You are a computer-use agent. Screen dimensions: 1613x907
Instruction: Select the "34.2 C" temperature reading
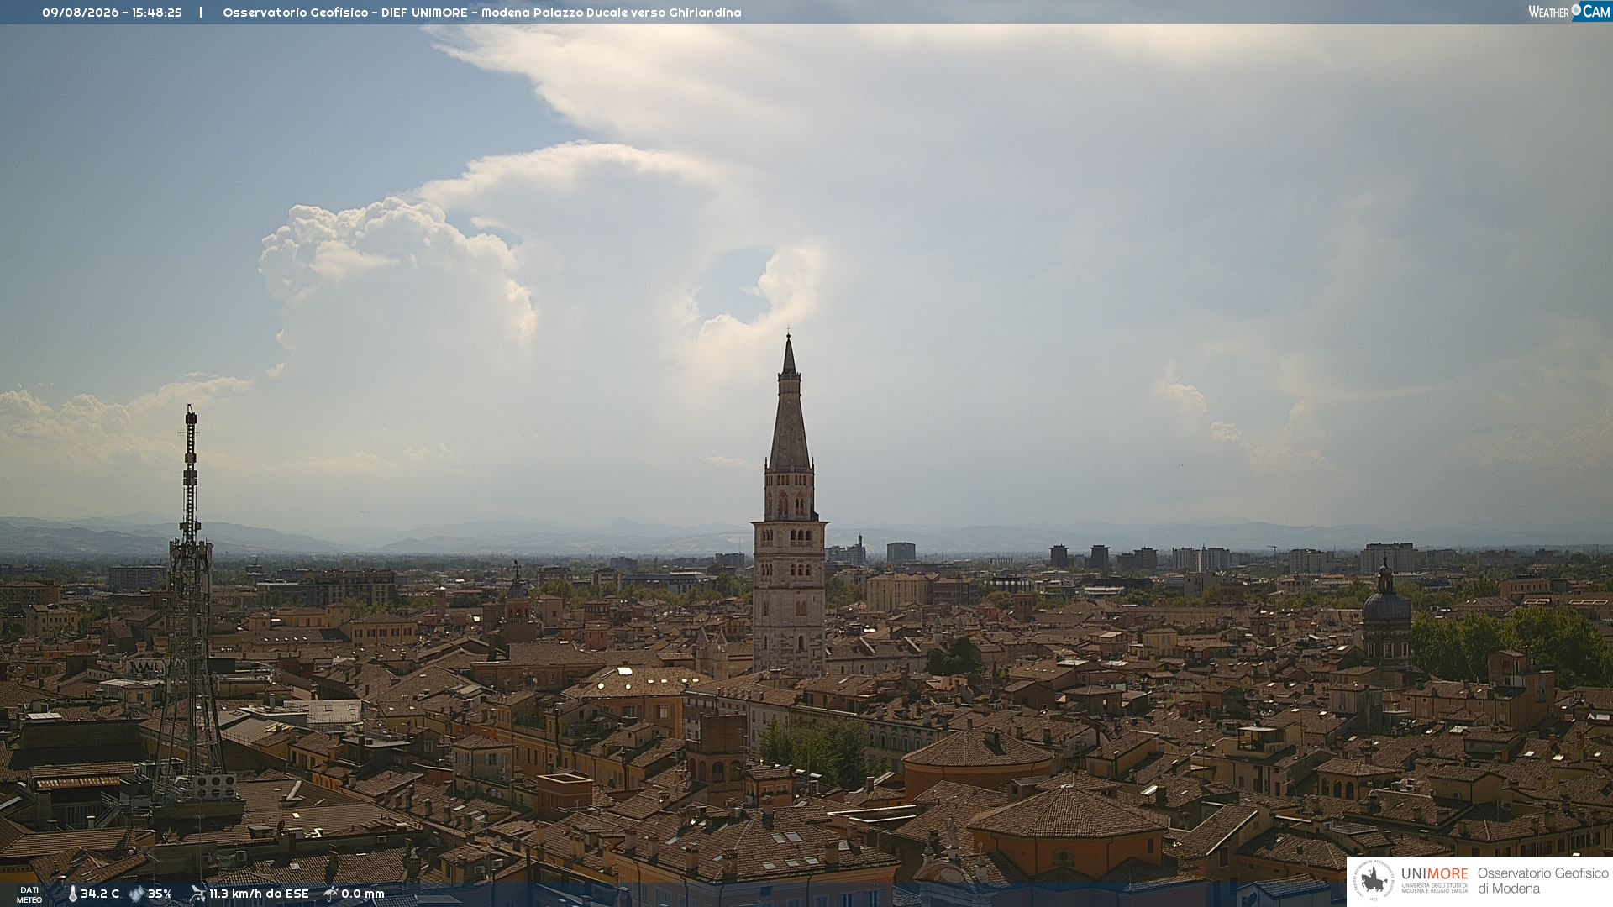pyautogui.click(x=100, y=894)
